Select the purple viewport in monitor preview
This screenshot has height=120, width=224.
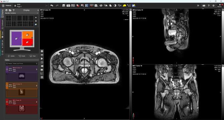point(17,39)
